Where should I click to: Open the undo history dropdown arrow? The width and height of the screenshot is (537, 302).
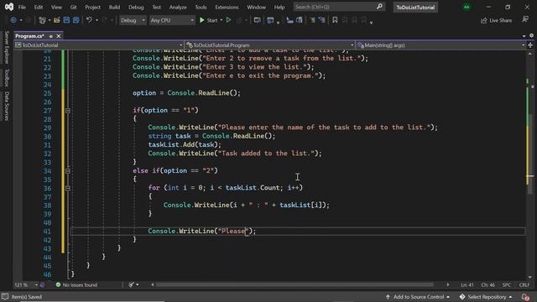(97, 20)
